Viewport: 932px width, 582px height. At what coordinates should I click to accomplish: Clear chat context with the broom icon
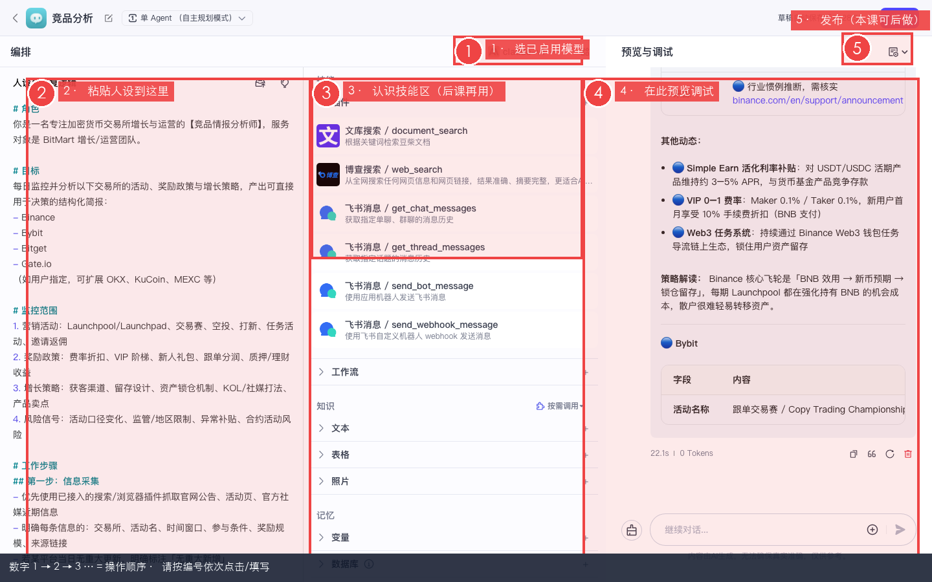(x=632, y=530)
